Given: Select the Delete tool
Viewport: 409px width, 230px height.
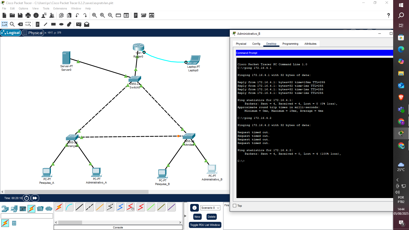Looking at the screenshot, I should point(20,24).
